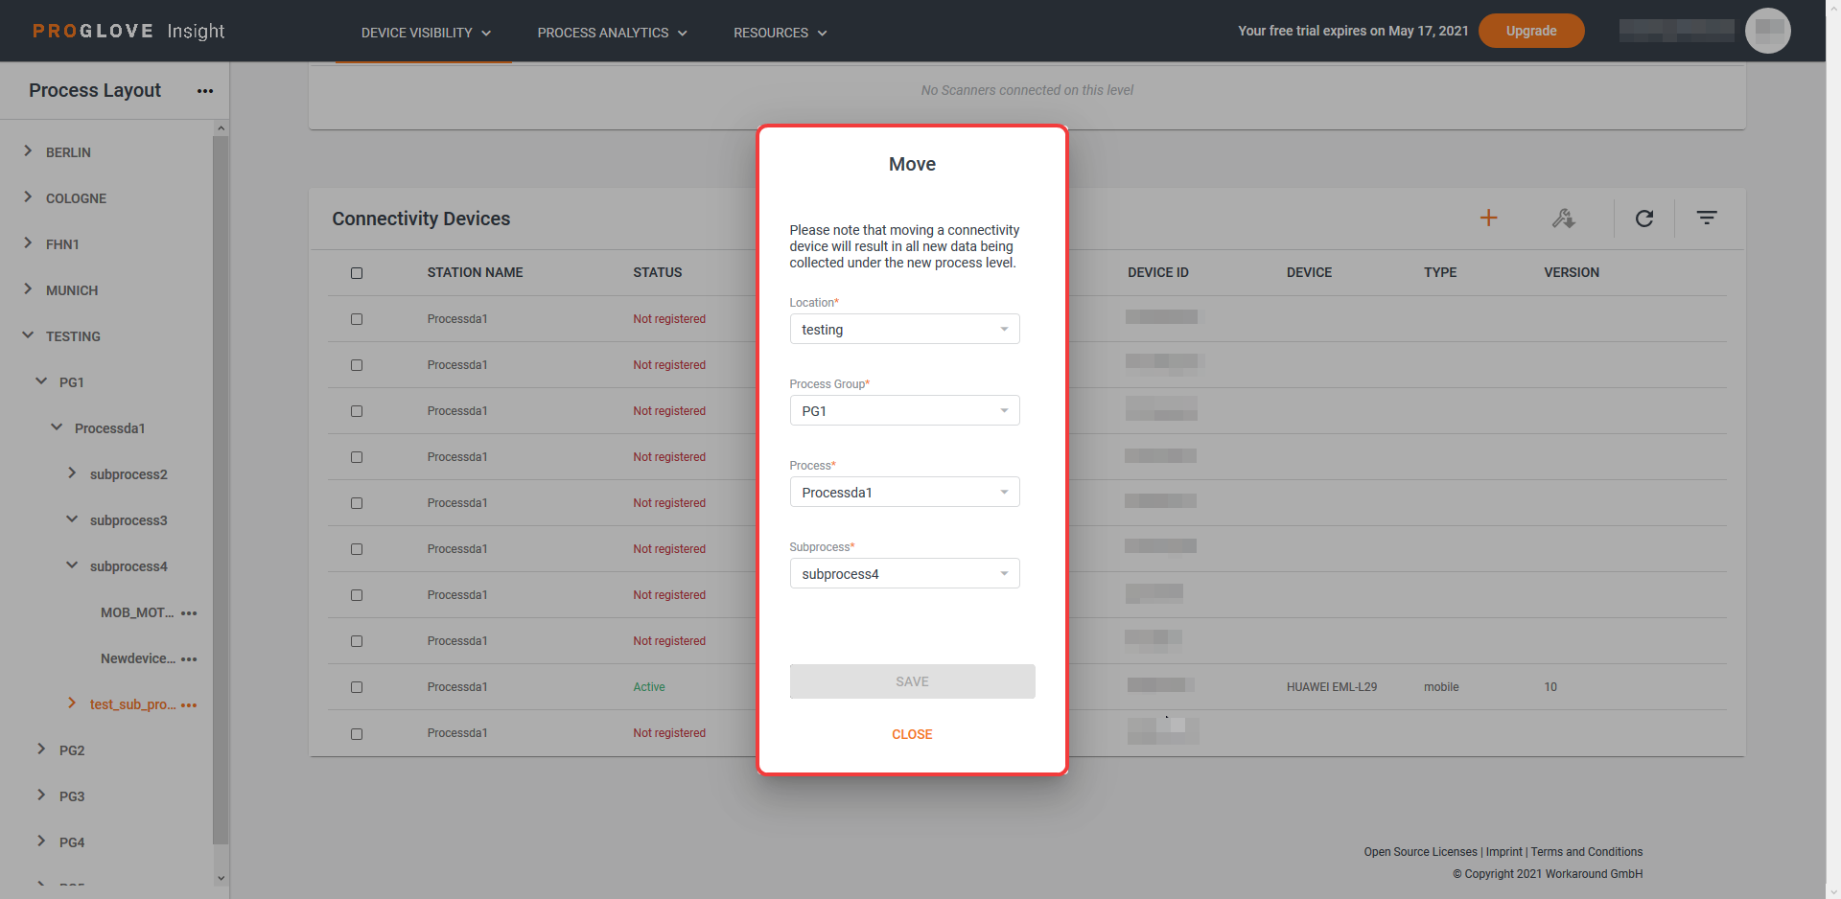The image size is (1841, 899).
Task: Check the last Processda1 row checkbox
Action: click(x=357, y=734)
